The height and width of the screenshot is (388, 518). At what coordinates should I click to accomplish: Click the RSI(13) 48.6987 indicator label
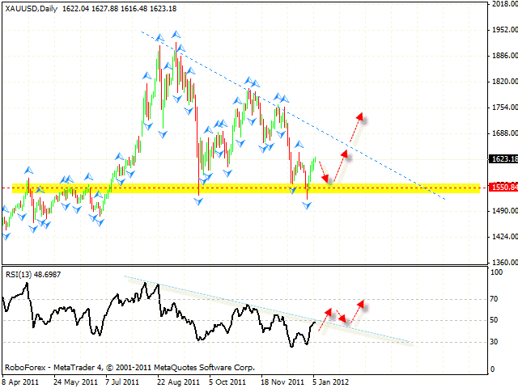click(33, 276)
